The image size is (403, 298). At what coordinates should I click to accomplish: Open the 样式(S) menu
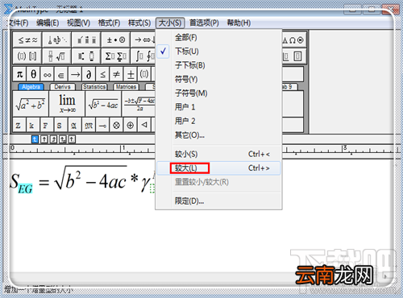pos(139,23)
